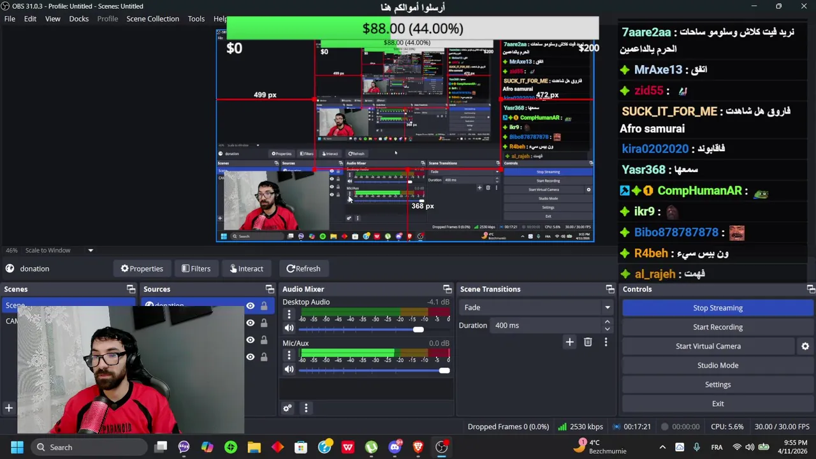The width and height of the screenshot is (816, 459).
Task: Increase transition Duration with up arrow
Action: (x=607, y=322)
